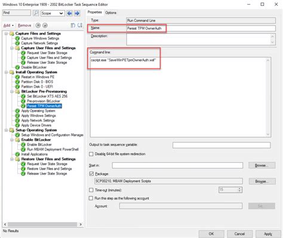Go to the next search result (right arrow)

77,13
